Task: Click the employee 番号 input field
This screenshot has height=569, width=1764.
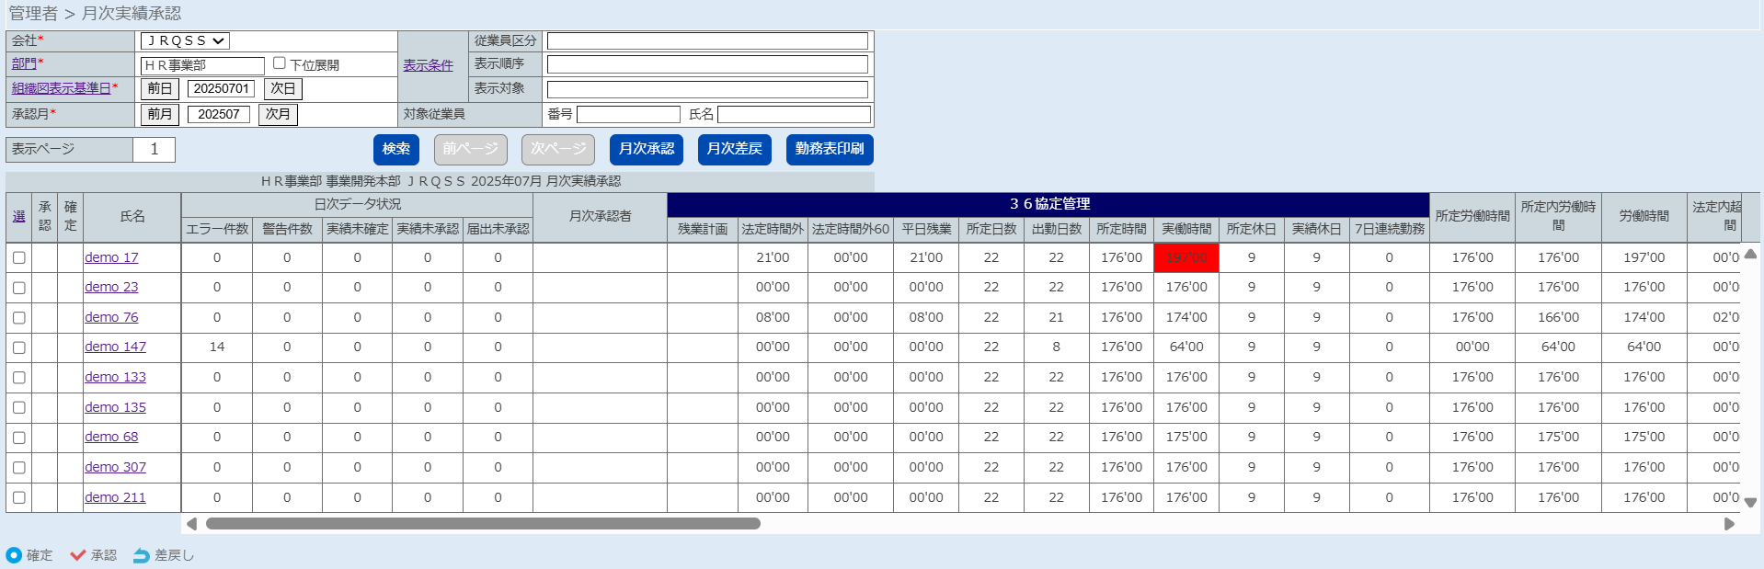Action: point(628,114)
